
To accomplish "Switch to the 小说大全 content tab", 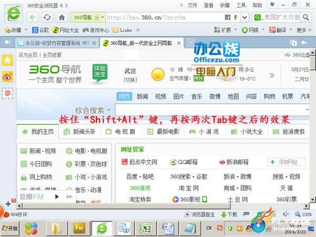I will pos(247,132).
